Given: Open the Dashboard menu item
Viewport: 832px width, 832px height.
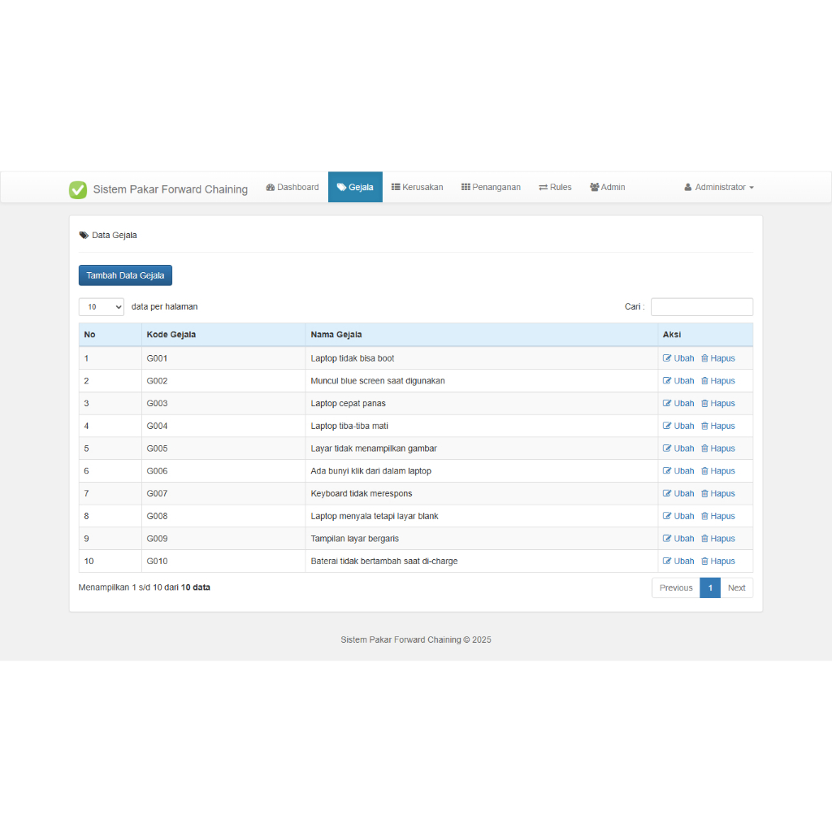Looking at the screenshot, I should click(x=292, y=188).
